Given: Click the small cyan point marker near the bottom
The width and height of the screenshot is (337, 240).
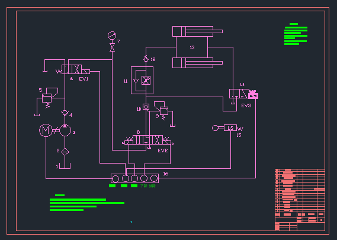Looking at the screenshot, I should tap(131, 222).
